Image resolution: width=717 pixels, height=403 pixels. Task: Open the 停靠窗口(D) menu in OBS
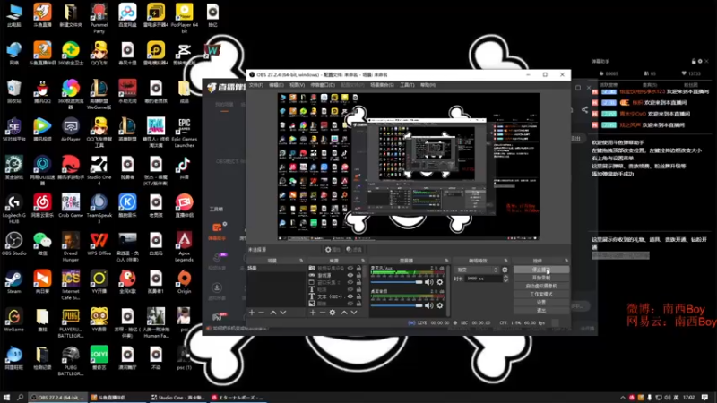click(323, 85)
